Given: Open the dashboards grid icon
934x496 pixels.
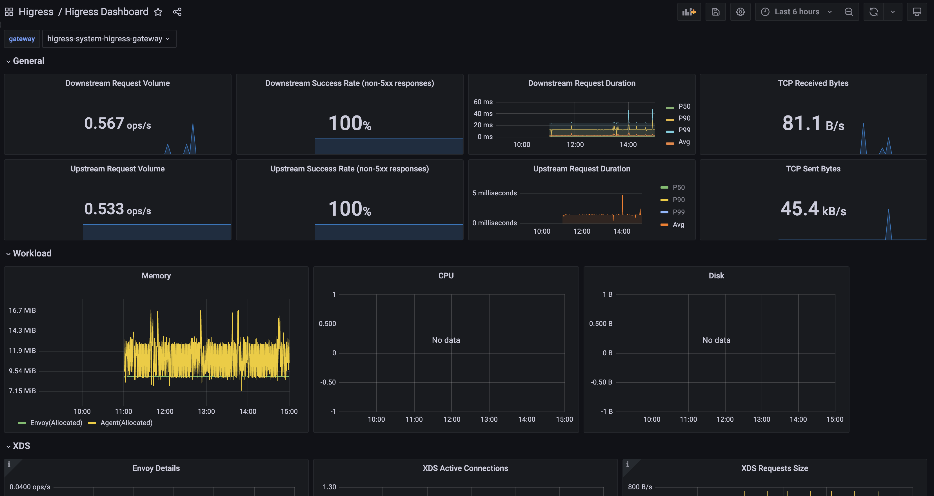Looking at the screenshot, I should click(9, 12).
